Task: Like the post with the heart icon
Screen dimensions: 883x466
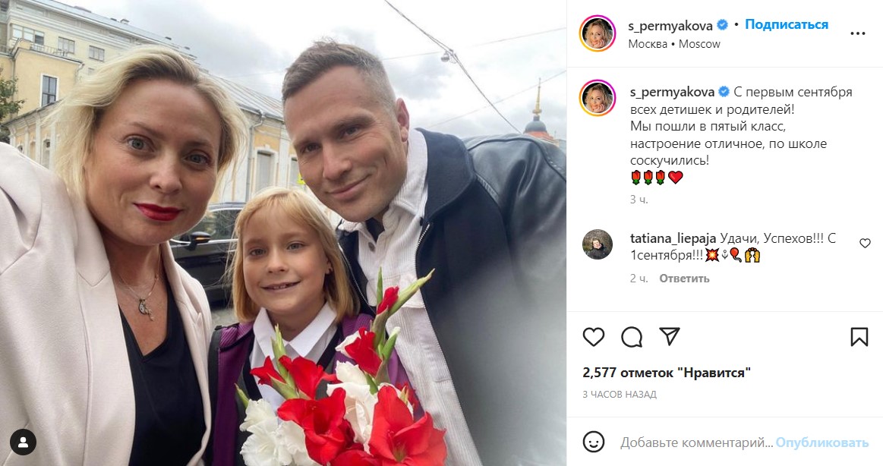Action: (594, 337)
